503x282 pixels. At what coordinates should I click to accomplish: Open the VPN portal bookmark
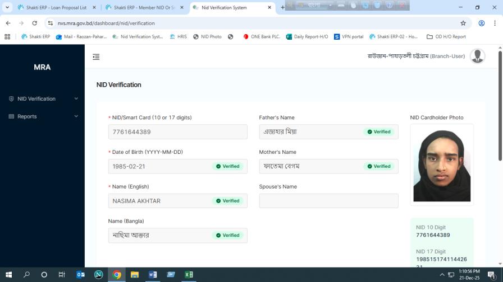[x=349, y=37]
